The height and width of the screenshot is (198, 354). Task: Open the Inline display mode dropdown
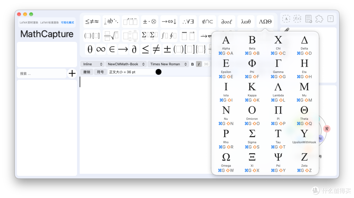[92, 64]
